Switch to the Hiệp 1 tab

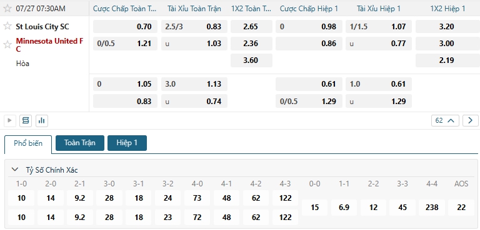pyautogui.click(x=127, y=143)
